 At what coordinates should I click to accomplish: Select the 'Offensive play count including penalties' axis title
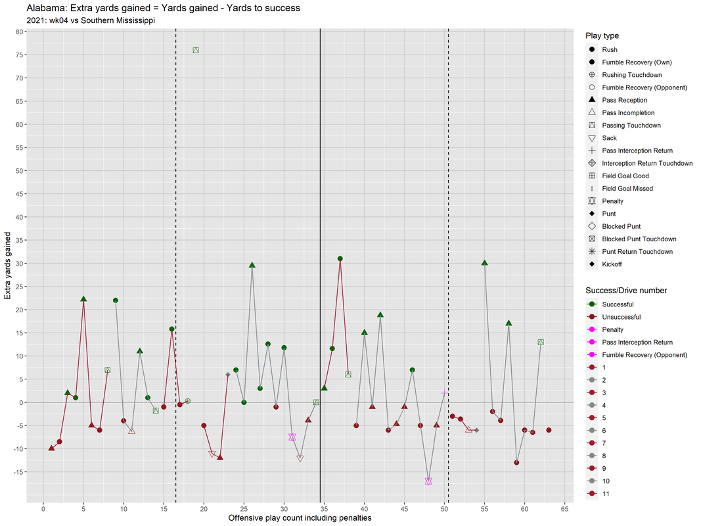point(300,518)
